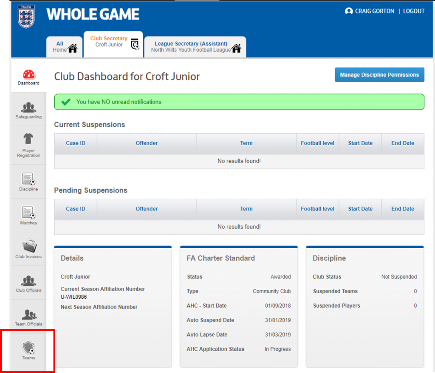The image size is (435, 373).
Task: Open the Matches section
Action: 28,215
